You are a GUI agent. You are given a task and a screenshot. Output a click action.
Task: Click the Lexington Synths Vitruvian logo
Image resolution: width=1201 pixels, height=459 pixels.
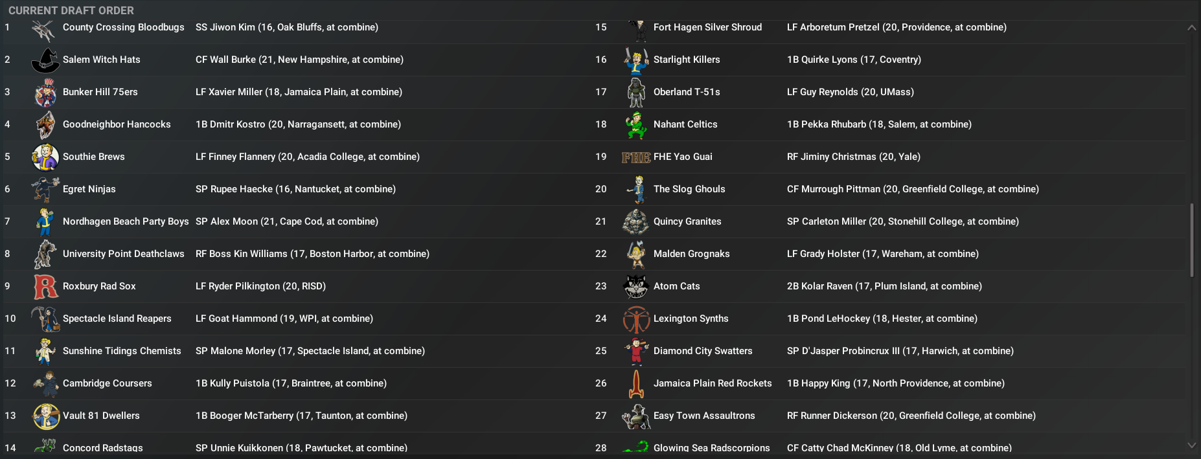pyautogui.click(x=636, y=319)
